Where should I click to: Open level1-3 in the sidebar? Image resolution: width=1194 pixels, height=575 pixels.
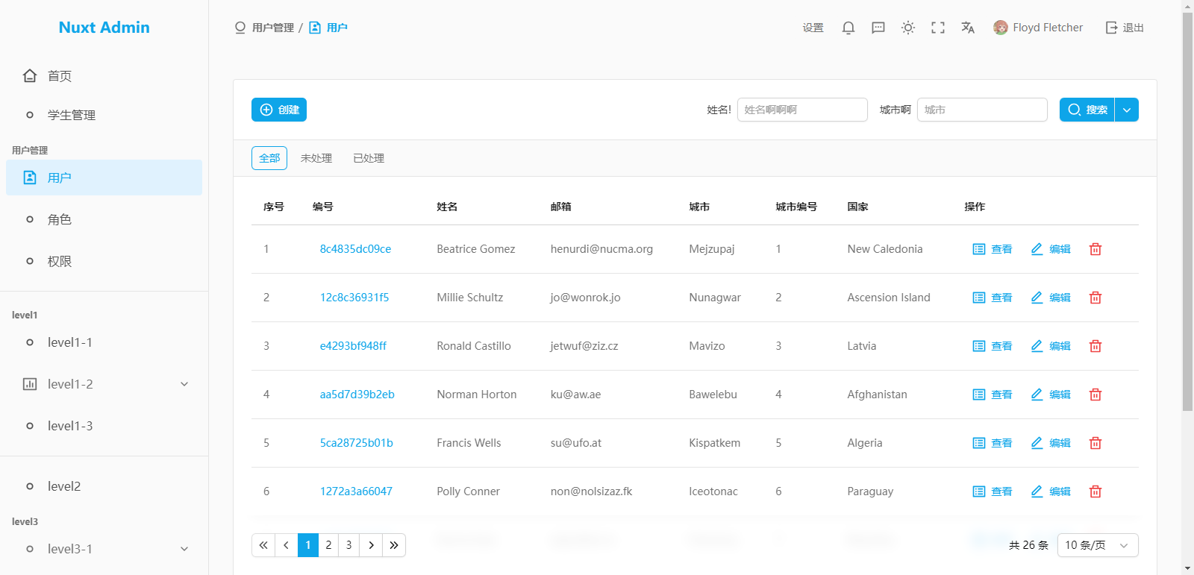pos(104,426)
